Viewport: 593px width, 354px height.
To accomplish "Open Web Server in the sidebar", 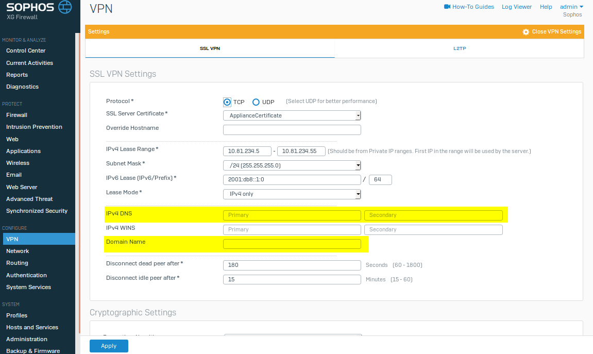I will (x=22, y=187).
